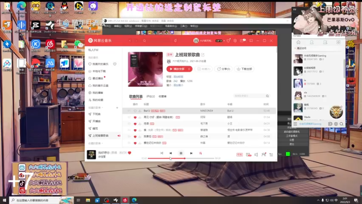The width and height of the screenshot is (362, 204).
Task: Change the audio quality badge
Action: 239,155
